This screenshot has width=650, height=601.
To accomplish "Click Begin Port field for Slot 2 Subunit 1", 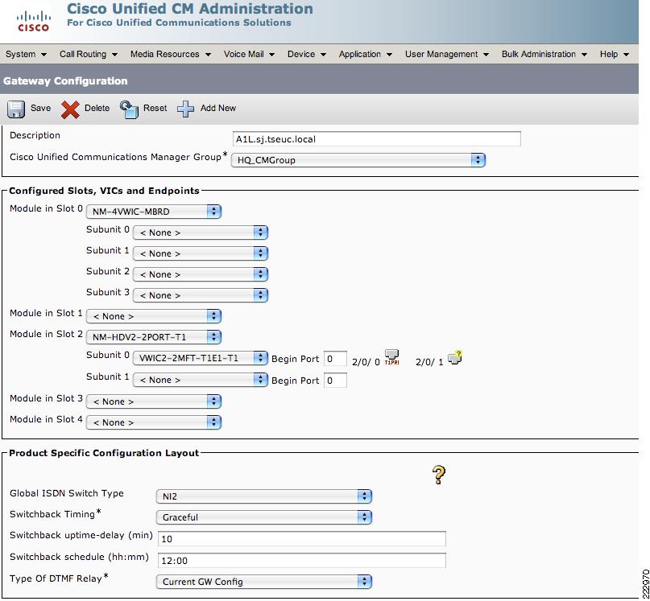I will (x=335, y=381).
